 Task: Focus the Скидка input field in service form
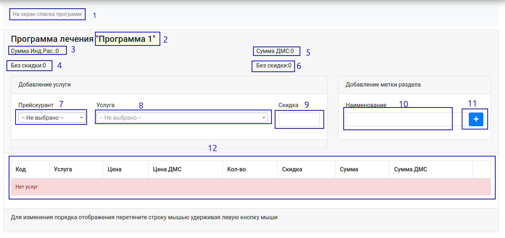[299, 119]
